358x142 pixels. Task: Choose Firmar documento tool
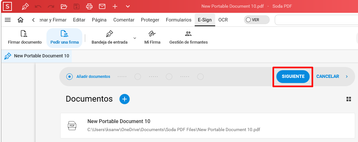[x=25, y=38]
